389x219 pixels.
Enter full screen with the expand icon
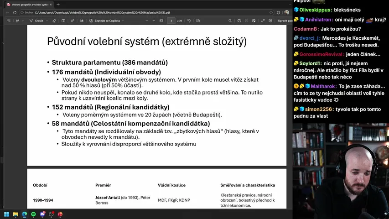coord(263,21)
